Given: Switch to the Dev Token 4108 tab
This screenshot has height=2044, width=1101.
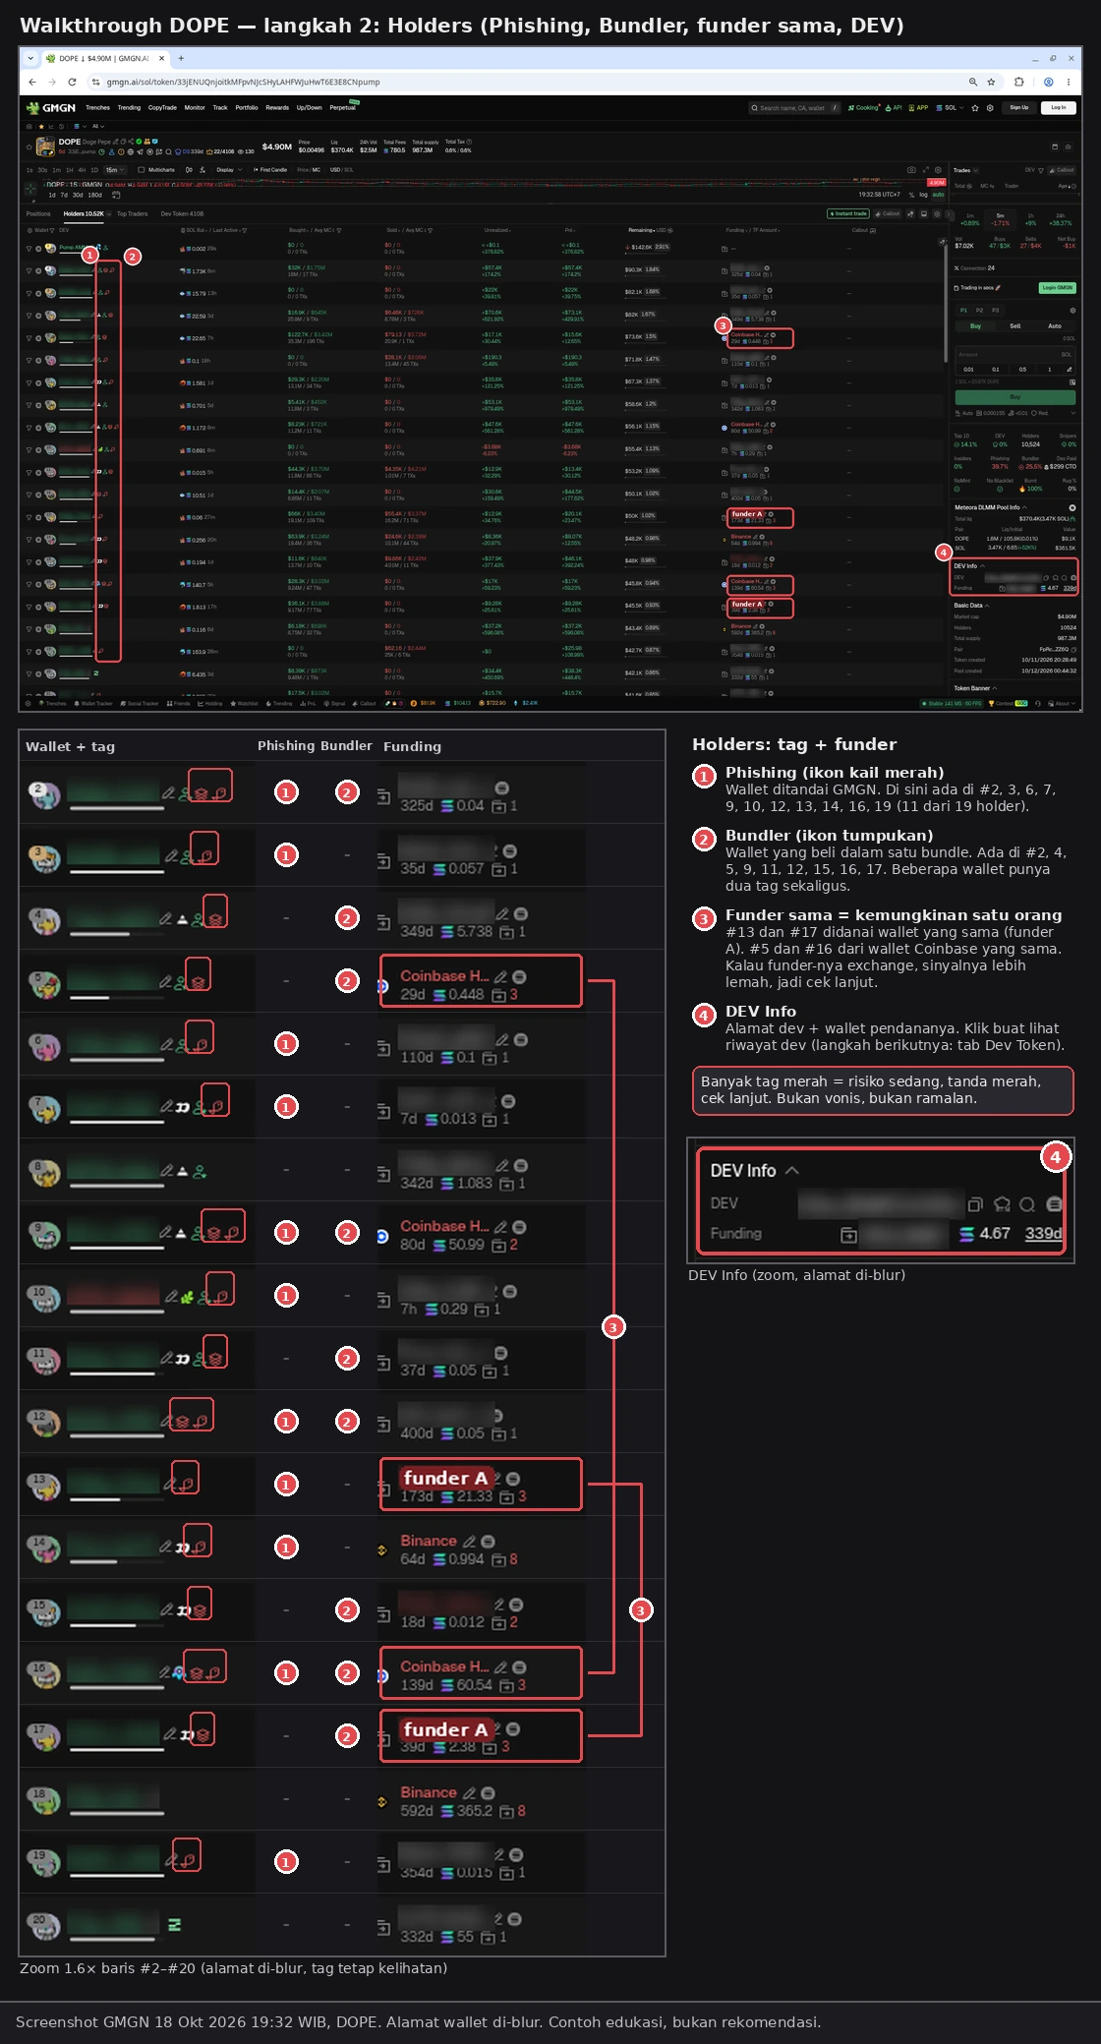Looking at the screenshot, I should coord(182,213).
